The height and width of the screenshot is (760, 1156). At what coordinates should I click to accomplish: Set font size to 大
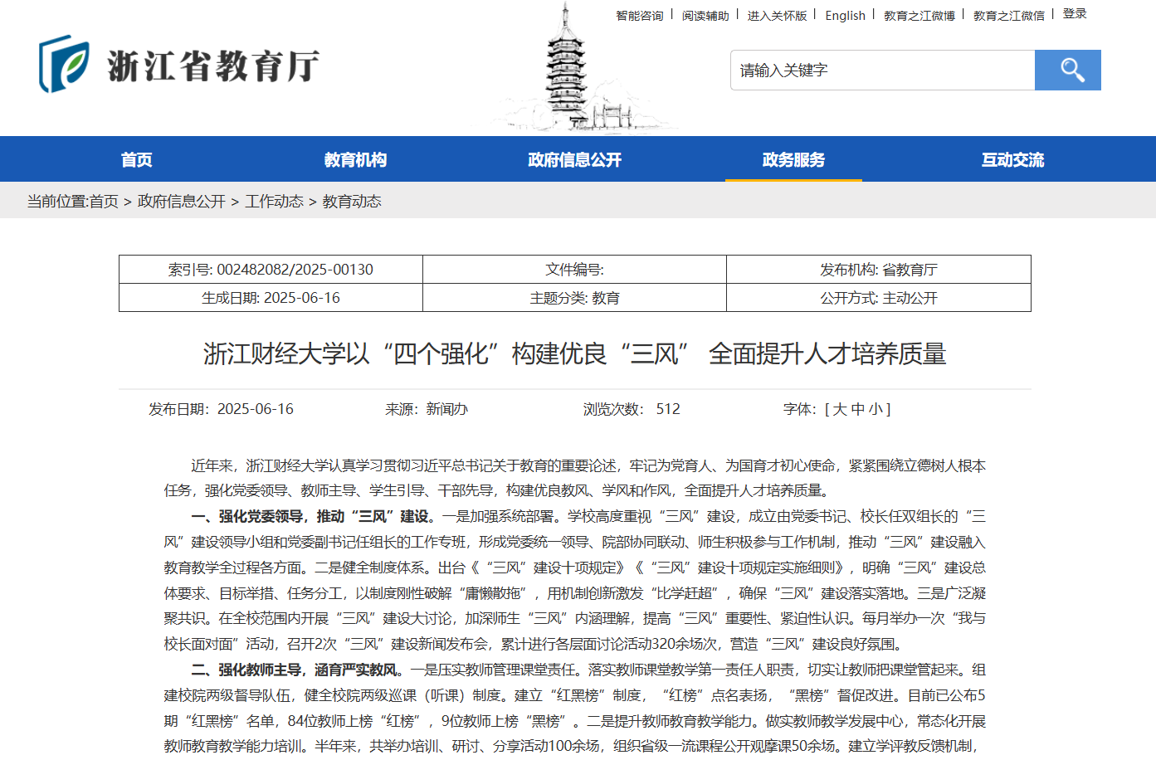[840, 409]
